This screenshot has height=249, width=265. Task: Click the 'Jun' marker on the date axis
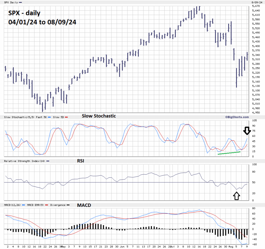point(122,246)
